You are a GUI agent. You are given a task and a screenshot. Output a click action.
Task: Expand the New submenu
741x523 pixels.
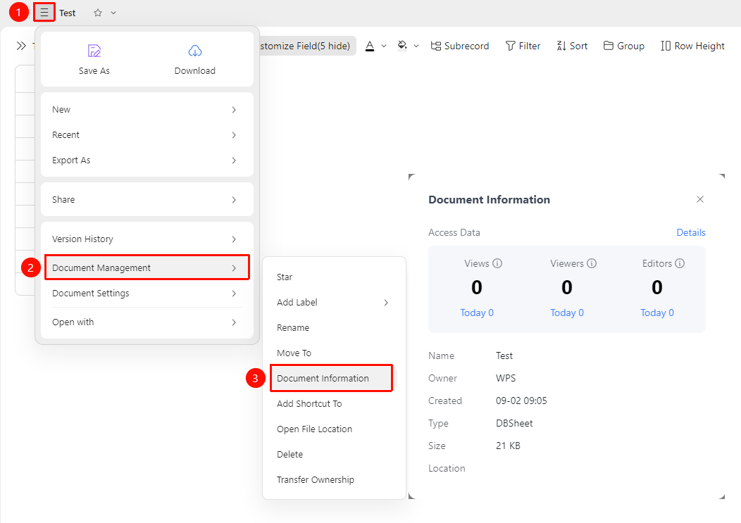tap(147, 110)
